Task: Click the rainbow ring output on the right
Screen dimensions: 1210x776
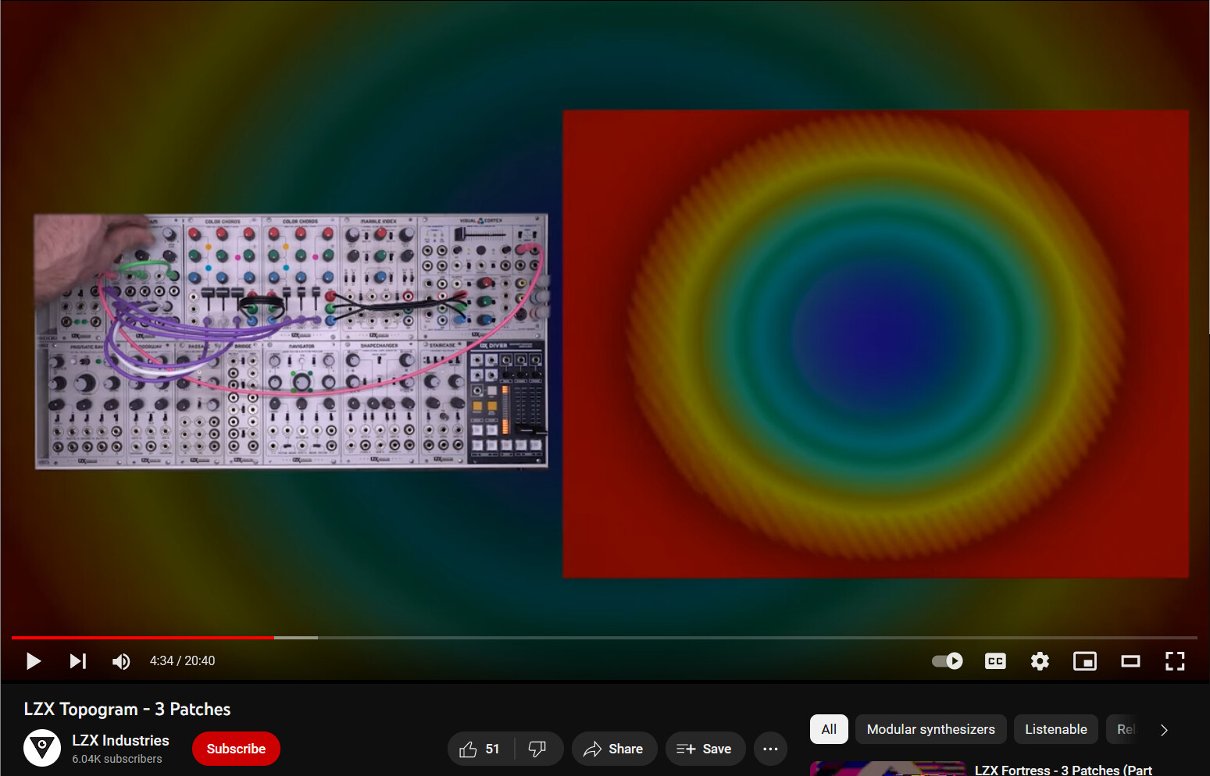Action: 876,344
